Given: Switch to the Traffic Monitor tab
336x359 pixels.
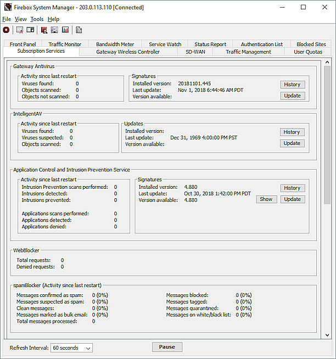Looking at the screenshot, I should point(65,44).
